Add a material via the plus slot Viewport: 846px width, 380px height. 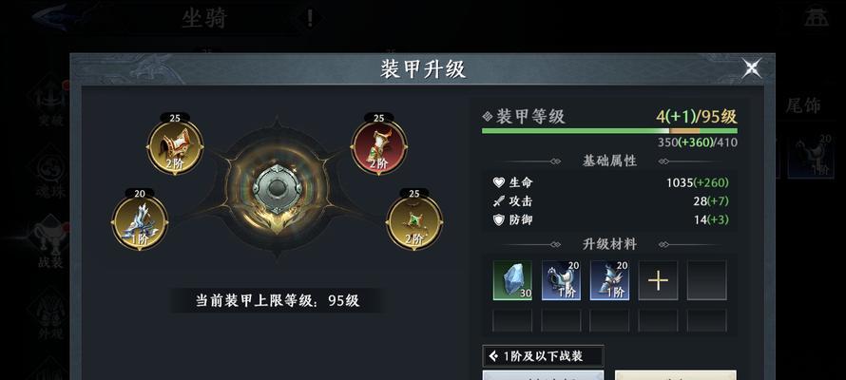(658, 280)
